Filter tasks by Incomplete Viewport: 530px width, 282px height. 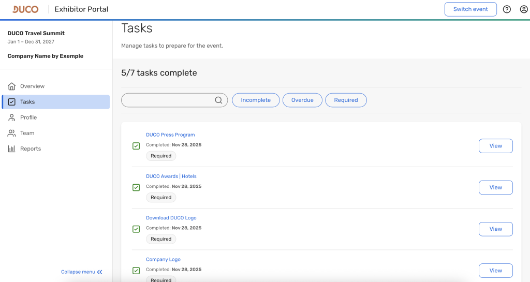click(256, 100)
